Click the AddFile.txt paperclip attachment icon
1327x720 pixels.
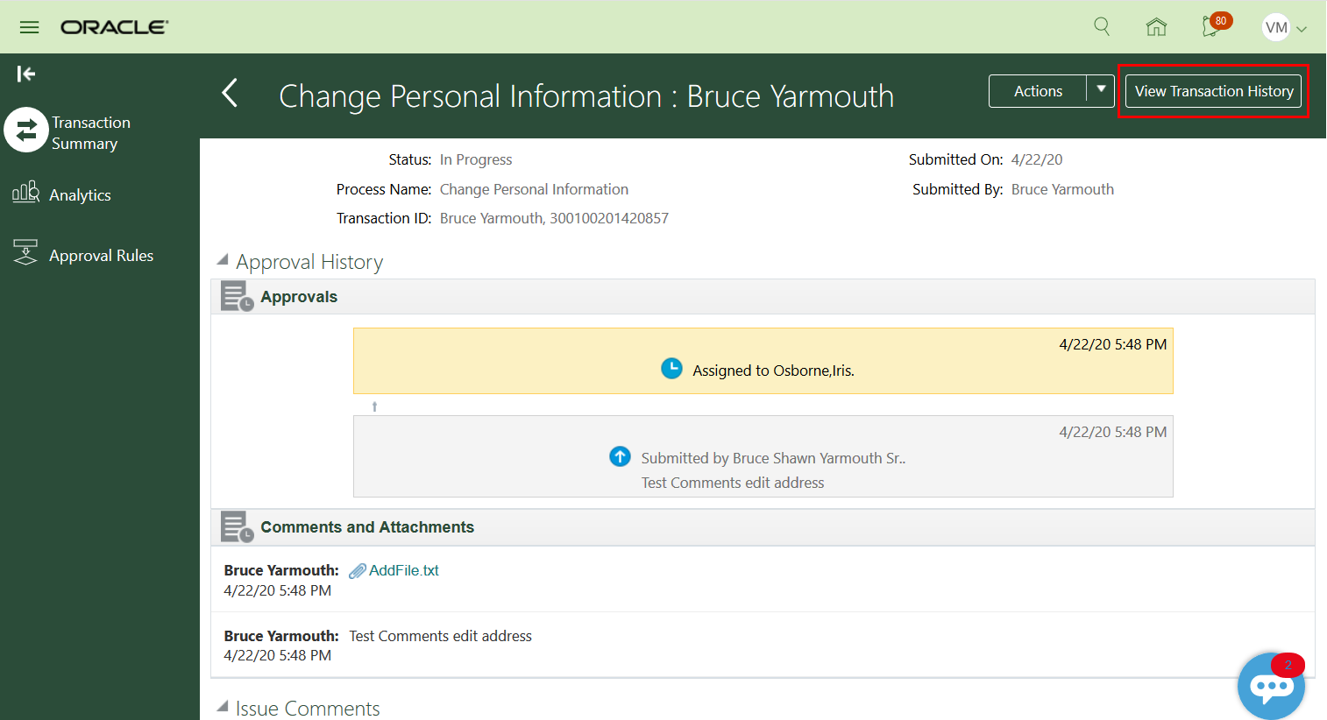tap(357, 571)
